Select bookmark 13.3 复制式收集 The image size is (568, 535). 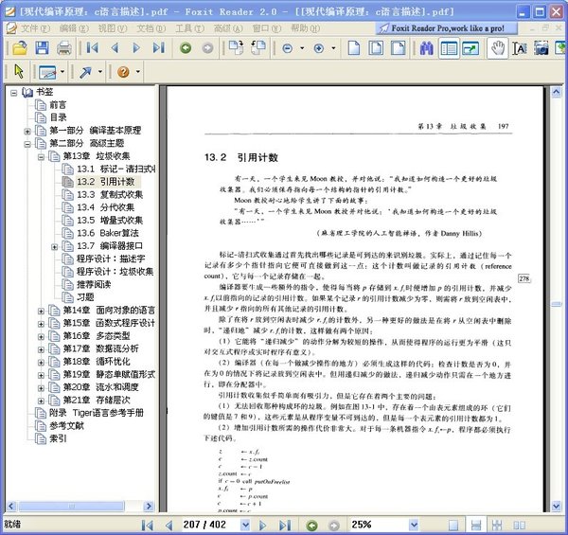[110, 194]
